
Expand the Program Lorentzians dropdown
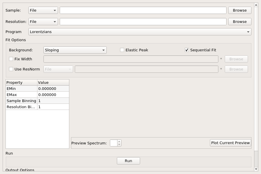140,32
